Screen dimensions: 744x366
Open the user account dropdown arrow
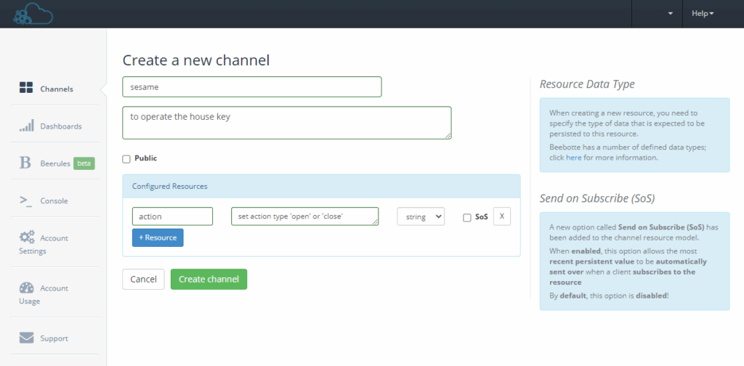pyautogui.click(x=671, y=14)
